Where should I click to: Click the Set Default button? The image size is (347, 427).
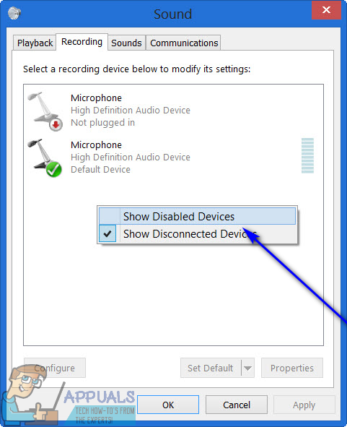[211, 368]
